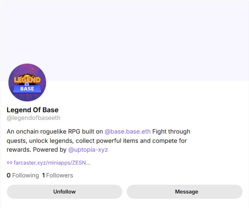This screenshot has width=249, height=208.
Task: Click the Legend Of Base display name
Action: (x=32, y=110)
